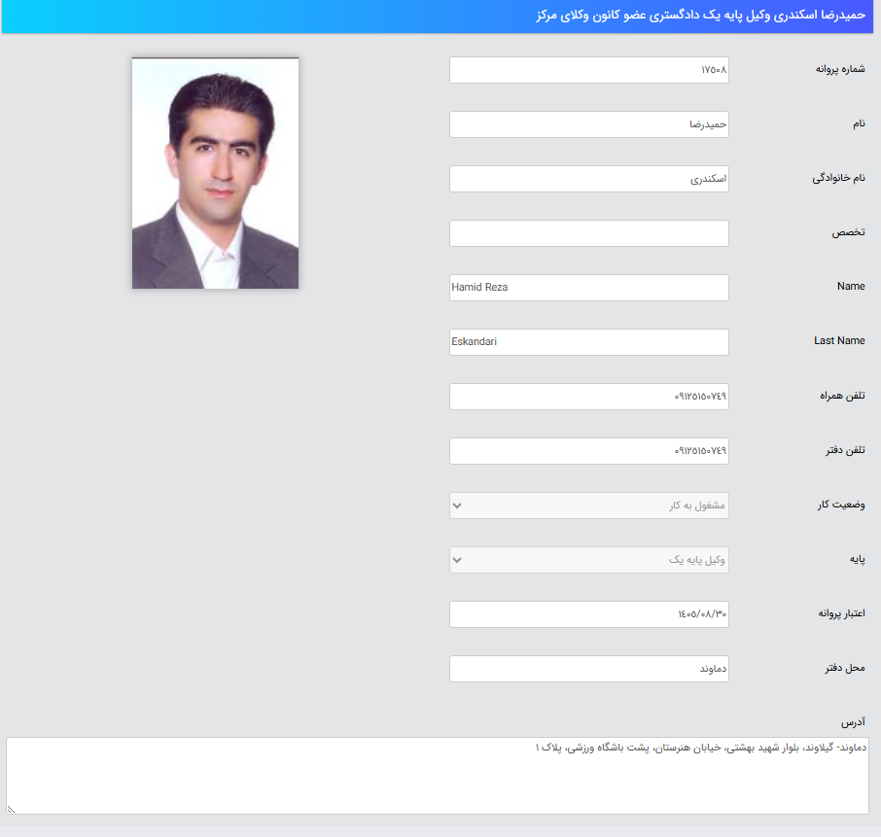881x837 pixels.
Task: Click the آدرس label above the textarea
Action: tap(853, 722)
